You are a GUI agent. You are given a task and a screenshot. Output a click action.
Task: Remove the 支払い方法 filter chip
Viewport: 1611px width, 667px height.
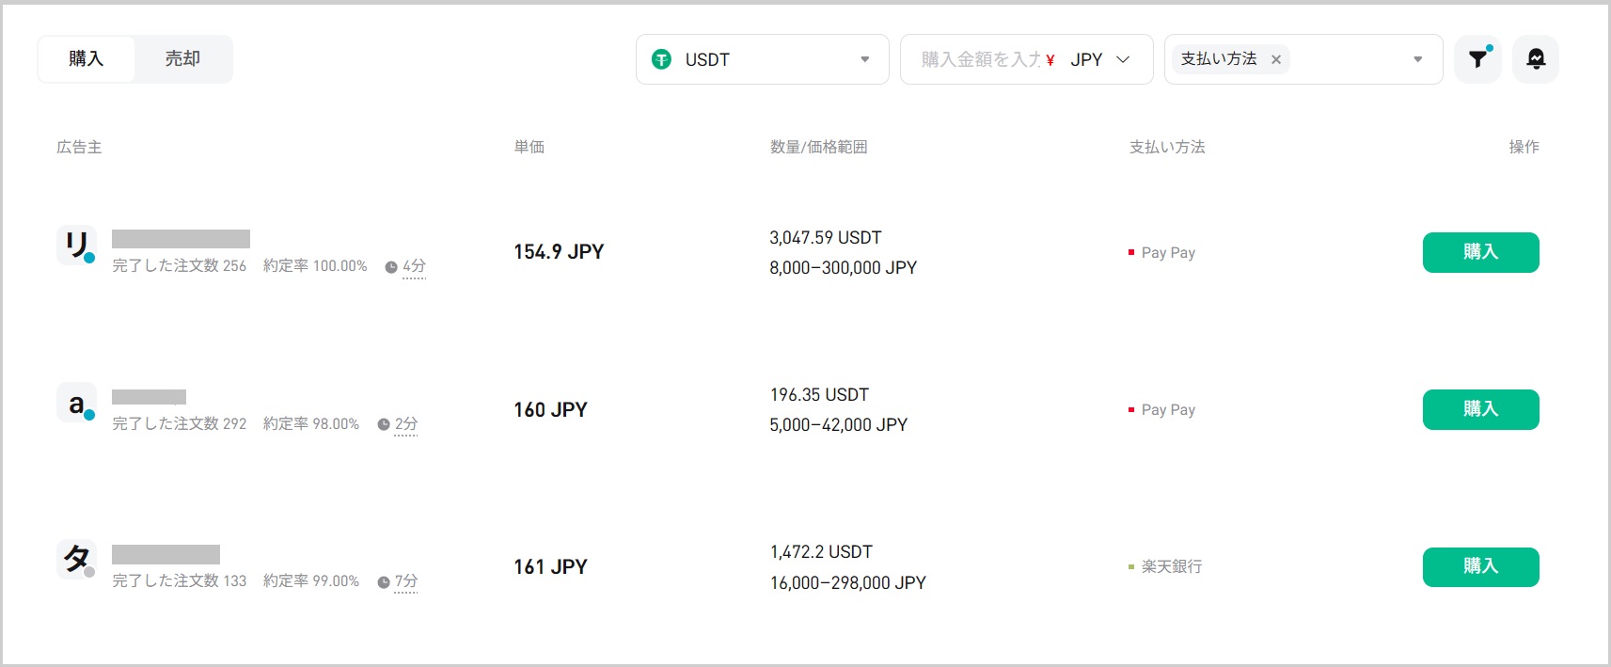tap(1276, 59)
